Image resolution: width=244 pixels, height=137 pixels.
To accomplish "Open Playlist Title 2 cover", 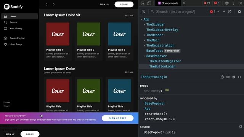I will coord(89,34).
